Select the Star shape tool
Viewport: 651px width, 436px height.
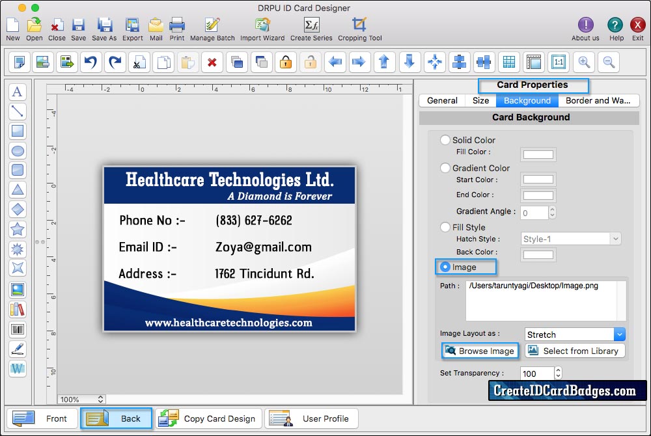tap(18, 229)
